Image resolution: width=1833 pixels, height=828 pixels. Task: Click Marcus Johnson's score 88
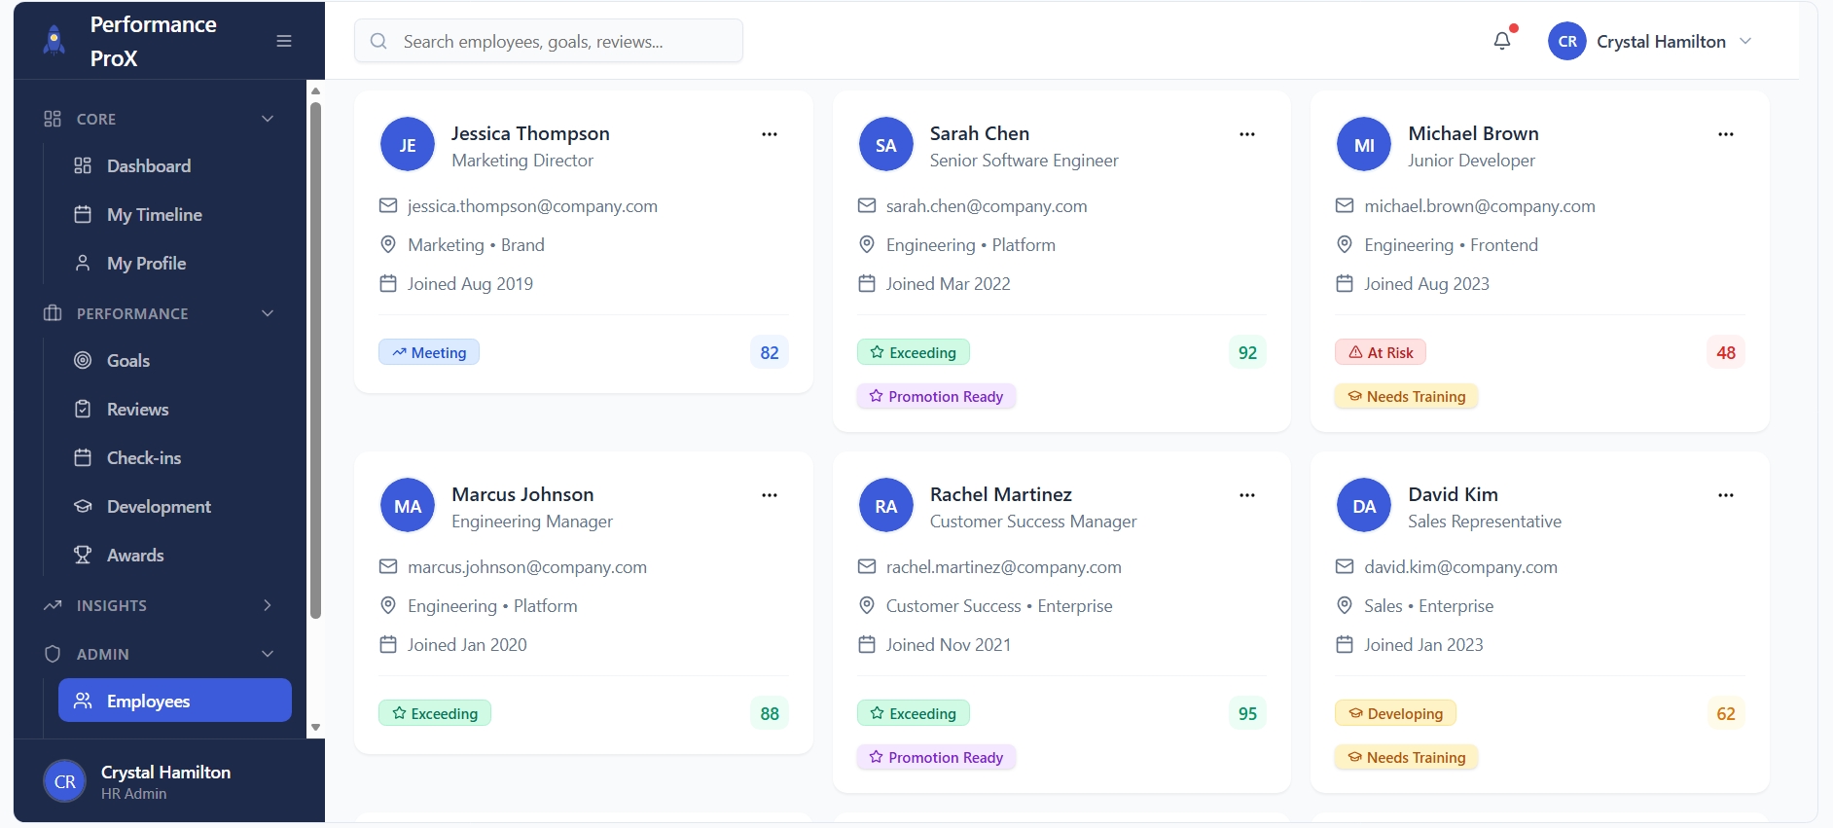770,713
